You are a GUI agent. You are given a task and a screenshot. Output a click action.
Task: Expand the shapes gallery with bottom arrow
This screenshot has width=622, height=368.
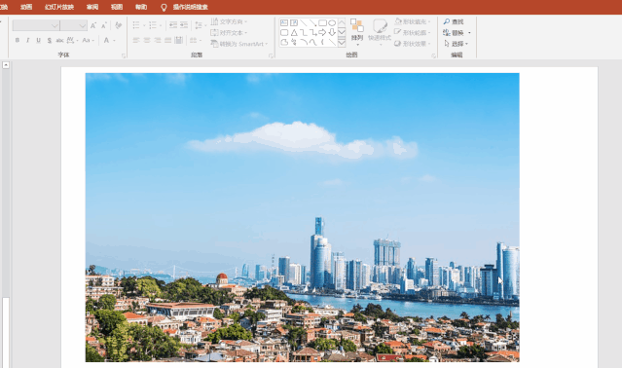click(342, 43)
